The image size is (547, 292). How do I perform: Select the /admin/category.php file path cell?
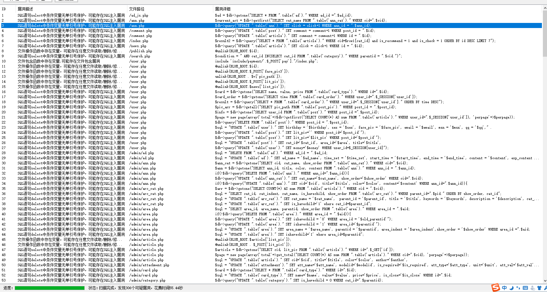(147, 280)
